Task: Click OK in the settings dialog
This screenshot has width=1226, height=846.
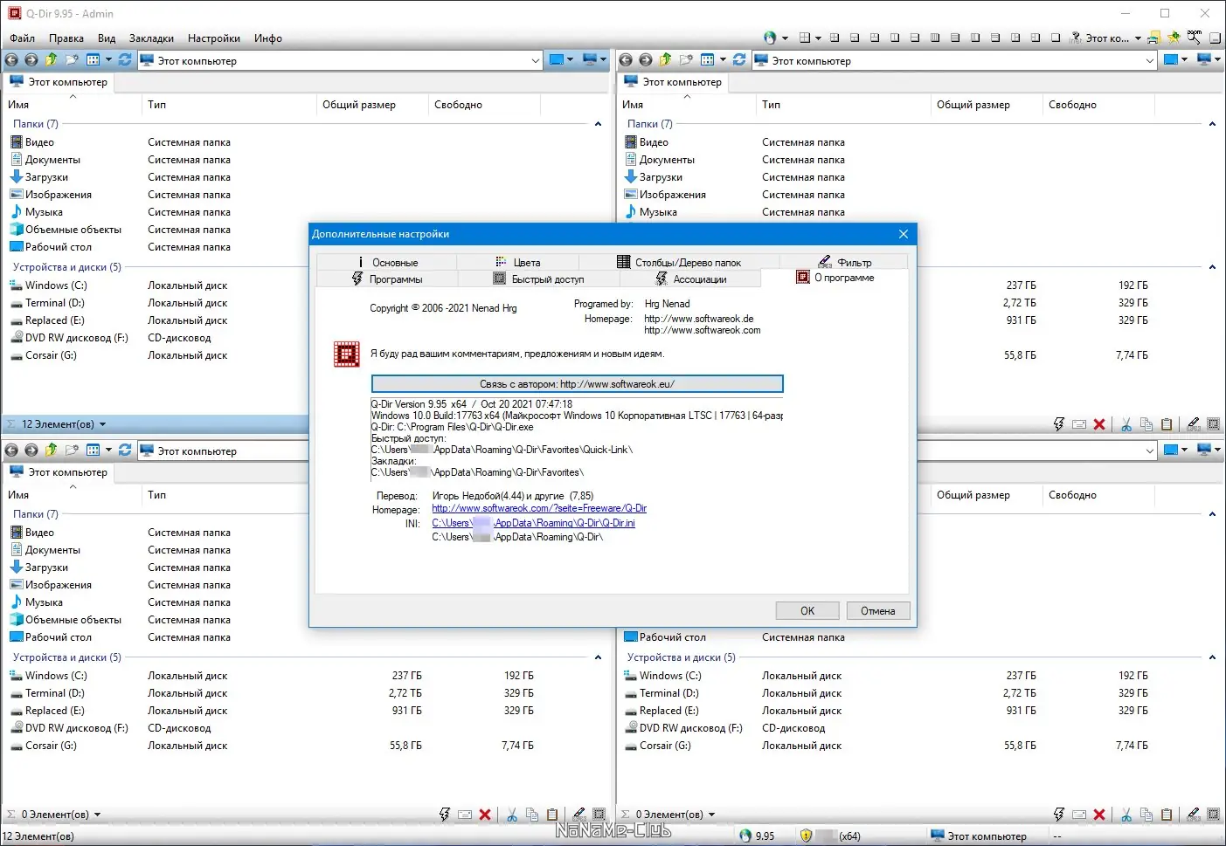Action: pos(807,611)
